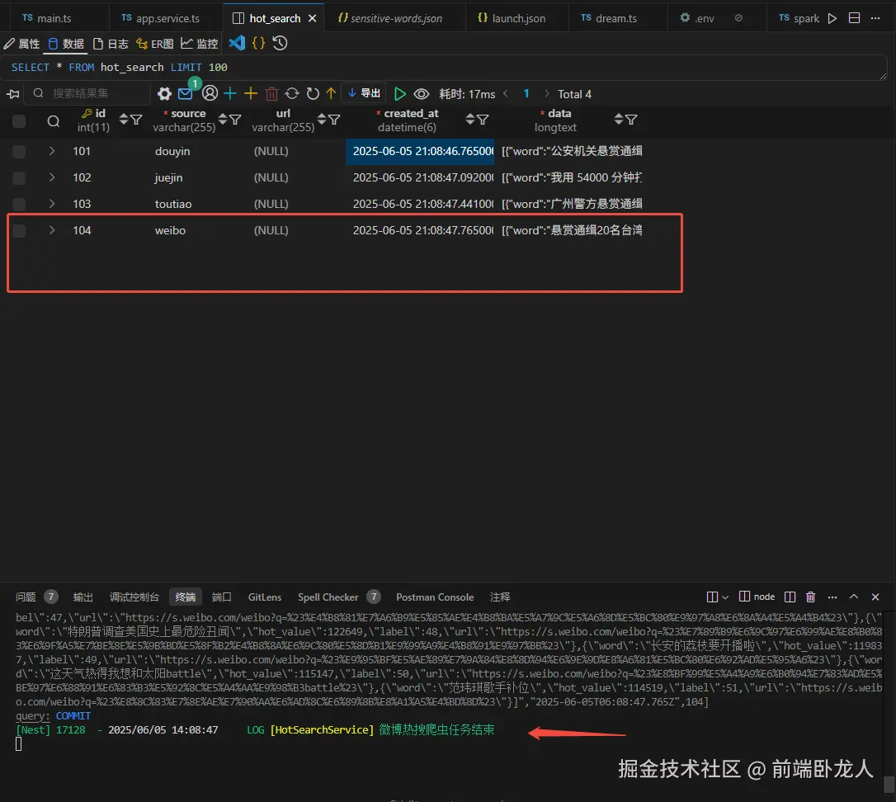Open the terminal launch profile dropdown chevron

(x=725, y=597)
